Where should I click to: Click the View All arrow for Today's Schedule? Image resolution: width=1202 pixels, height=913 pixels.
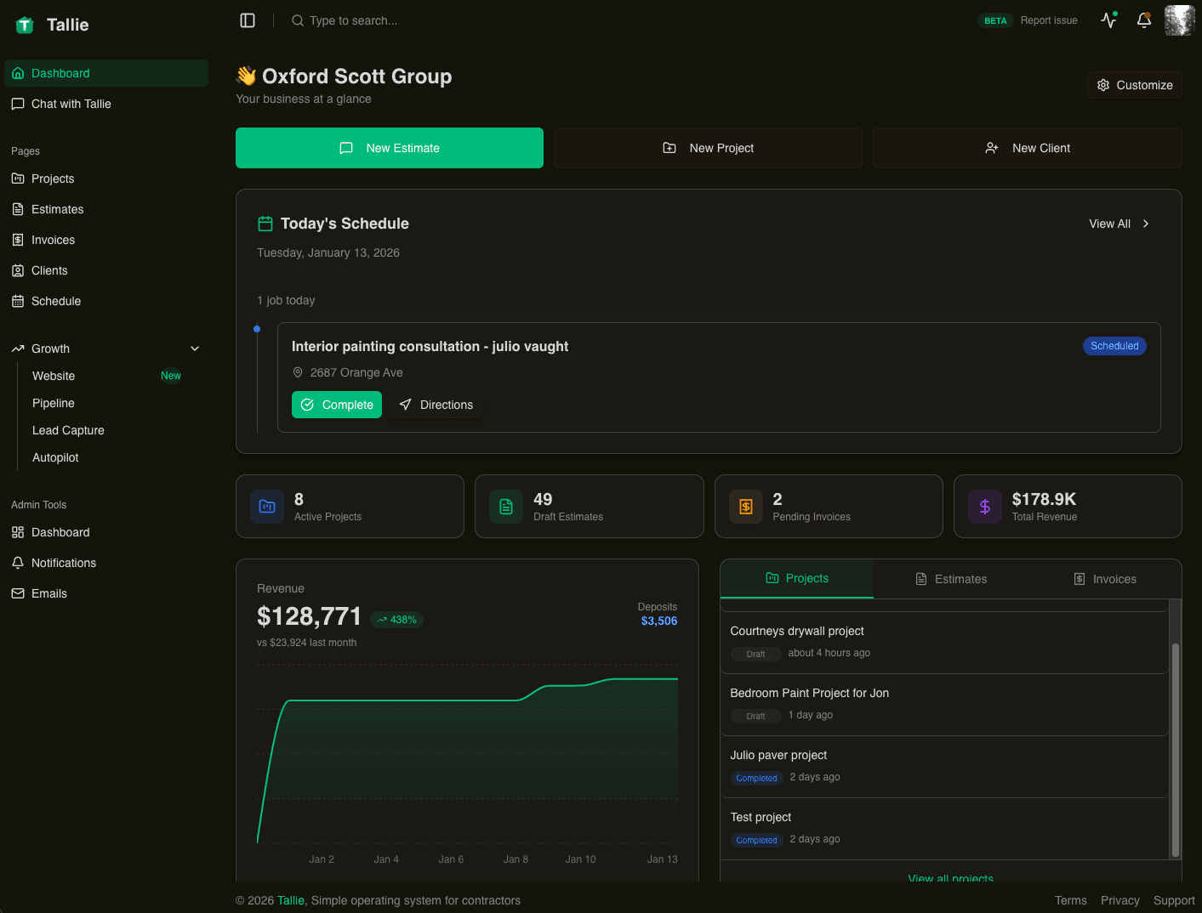[x=1145, y=224]
